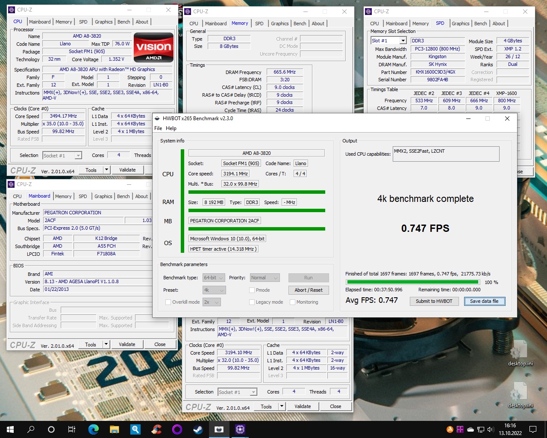The height and width of the screenshot is (438, 547).
Task: Click CPU-Z Mainboard window's title bar icon
Action: [x=12, y=184]
